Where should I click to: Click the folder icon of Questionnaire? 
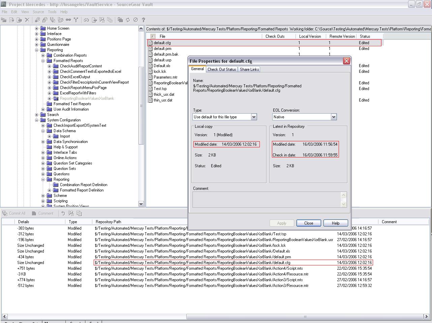(x=43, y=45)
